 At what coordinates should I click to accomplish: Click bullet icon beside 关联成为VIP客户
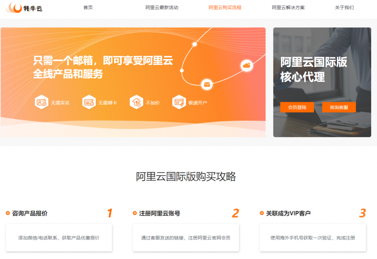(262, 213)
